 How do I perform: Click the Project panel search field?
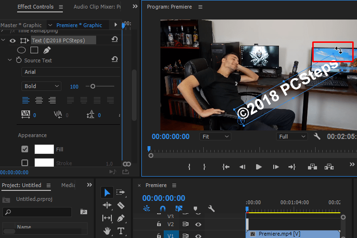coord(37,212)
